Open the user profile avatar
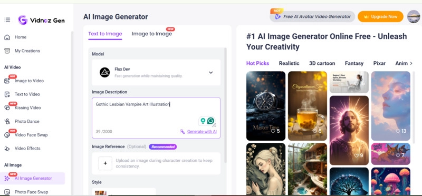 (x=414, y=16)
